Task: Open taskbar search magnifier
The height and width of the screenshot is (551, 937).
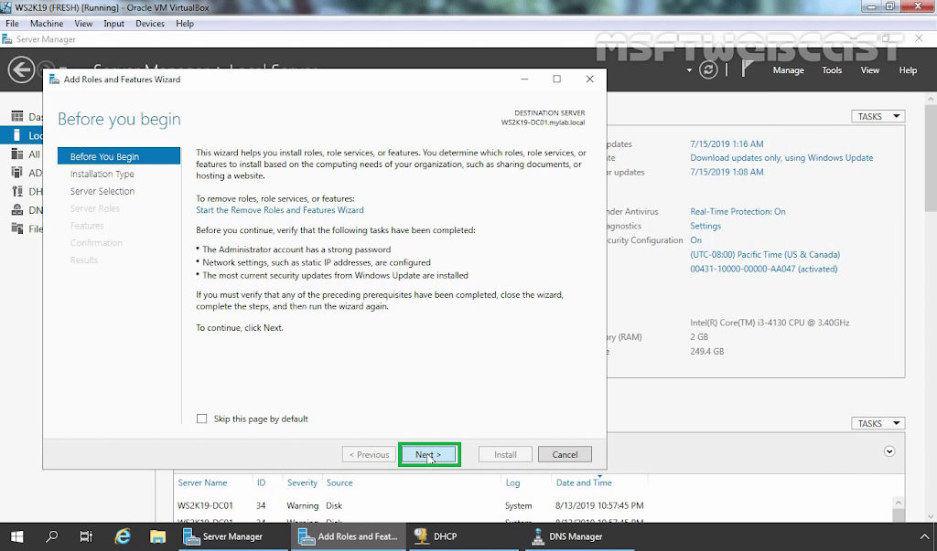Action: 52,536
